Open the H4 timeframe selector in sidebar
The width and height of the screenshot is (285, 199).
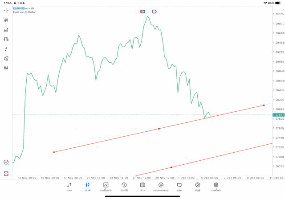click(6, 68)
